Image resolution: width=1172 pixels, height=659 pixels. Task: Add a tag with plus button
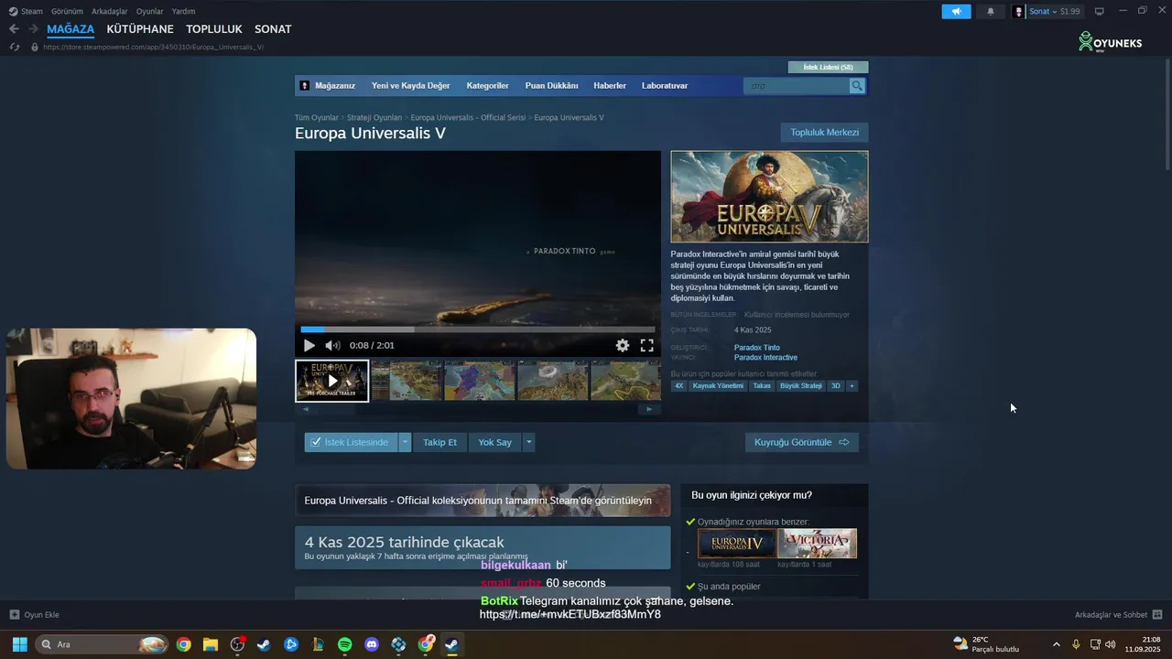[x=852, y=386]
